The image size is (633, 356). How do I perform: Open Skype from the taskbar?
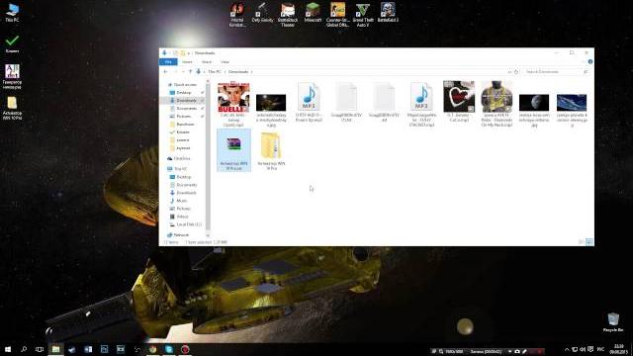(x=169, y=349)
